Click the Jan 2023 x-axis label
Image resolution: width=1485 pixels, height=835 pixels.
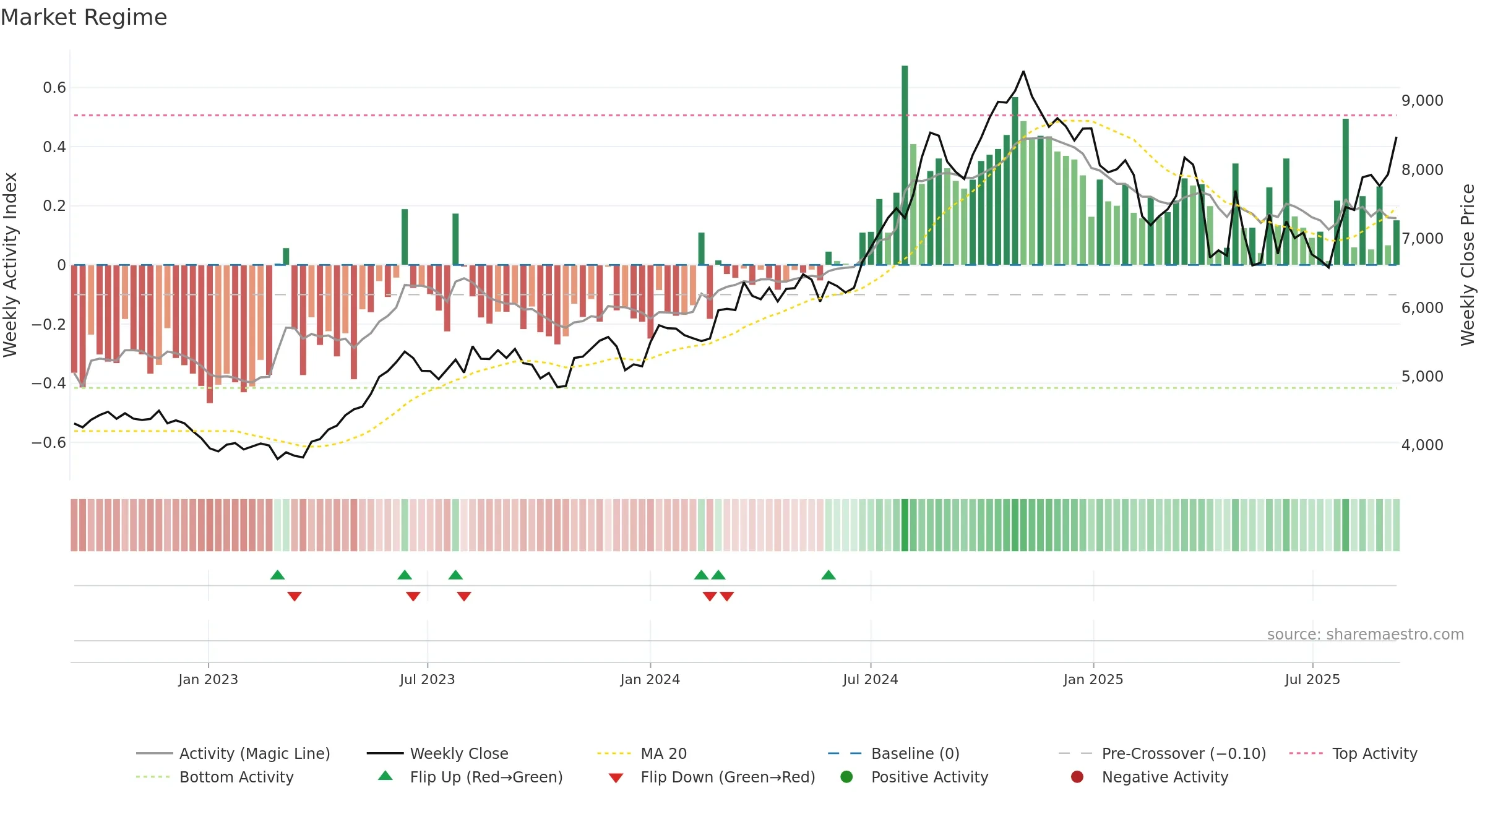[209, 679]
